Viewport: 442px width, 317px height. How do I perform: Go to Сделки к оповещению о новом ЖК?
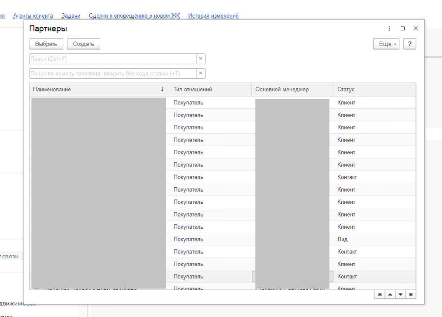pyautogui.click(x=134, y=16)
